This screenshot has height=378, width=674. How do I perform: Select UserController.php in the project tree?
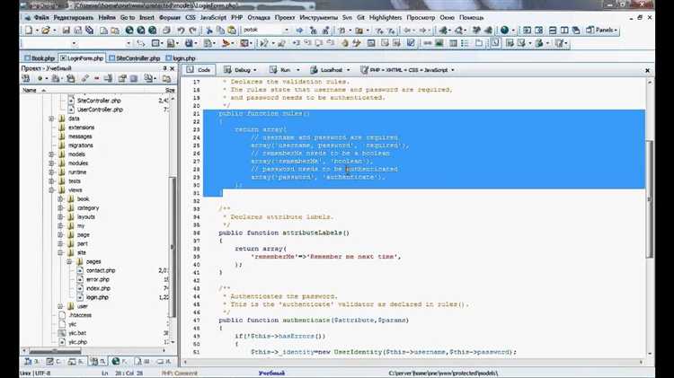[100, 110]
